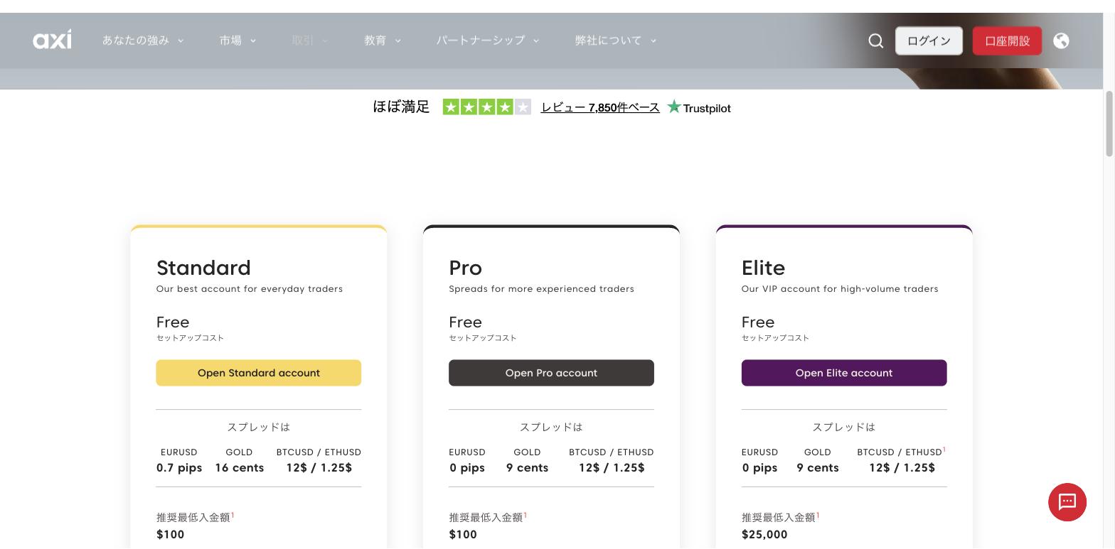Open the globe language selector
This screenshot has width=1115, height=549.
1061,41
